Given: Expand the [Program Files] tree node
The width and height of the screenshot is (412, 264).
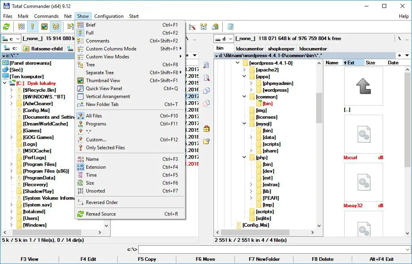Looking at the screenshot, I should pos(11,164).
